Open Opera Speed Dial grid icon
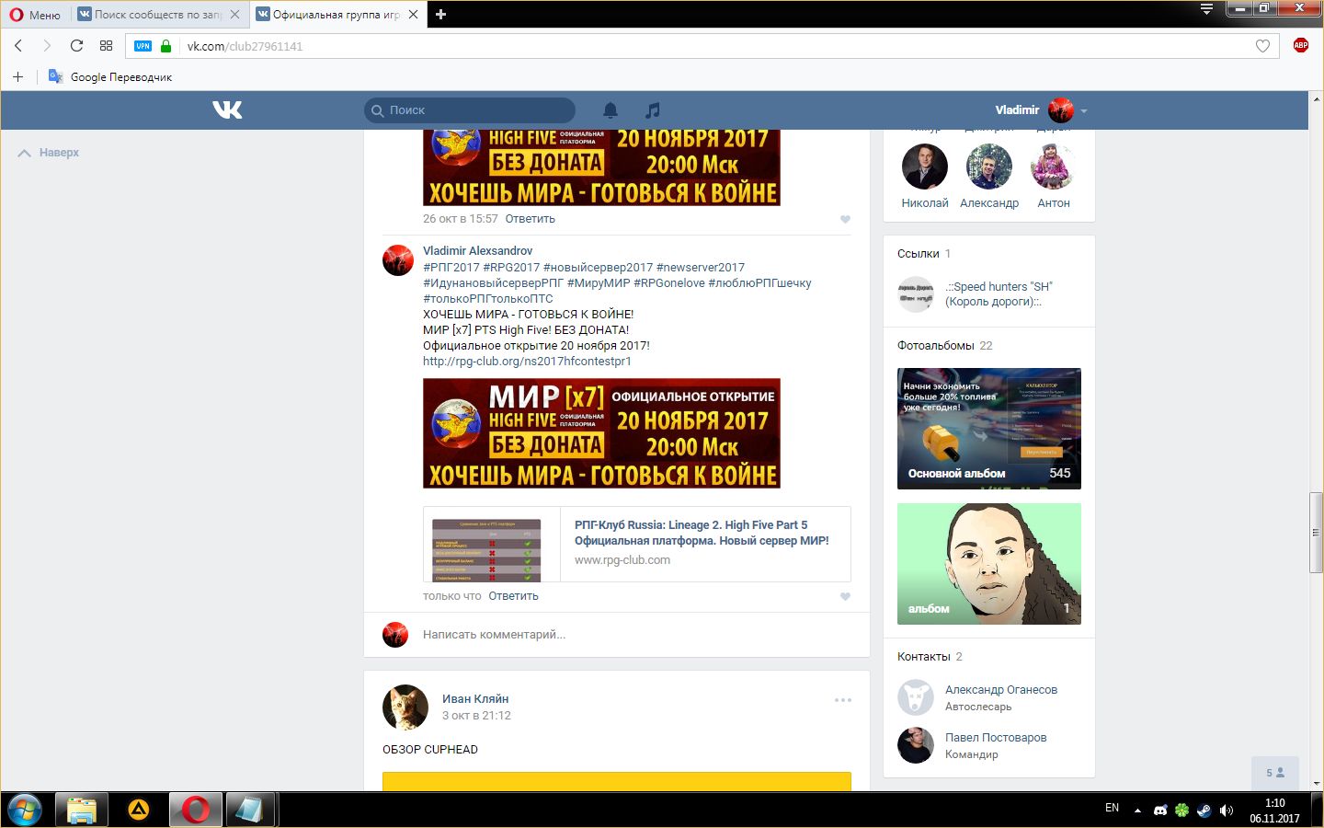Screen dimensions: 1324x828 (106, 46)
